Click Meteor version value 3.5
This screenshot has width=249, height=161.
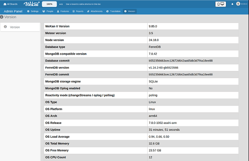point(151,33)
